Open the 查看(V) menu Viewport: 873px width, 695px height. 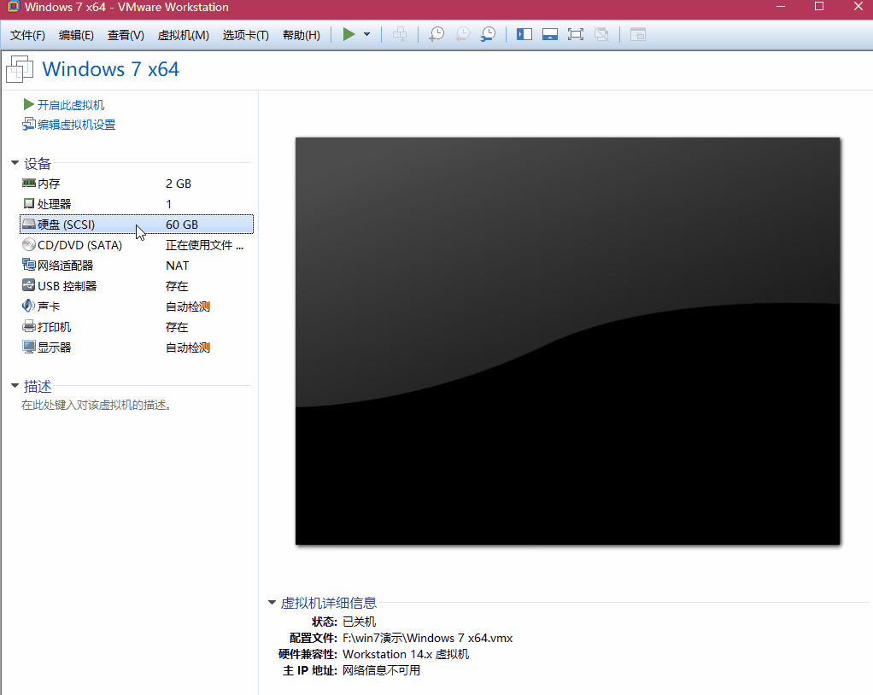[x=126, y=35]
